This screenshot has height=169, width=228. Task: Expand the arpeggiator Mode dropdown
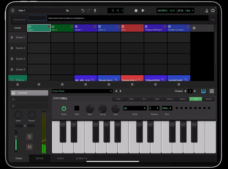(x=135, y=108)
